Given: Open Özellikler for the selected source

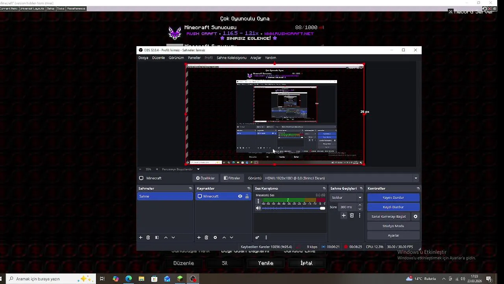Looking at the screenshot, I should 206,178.
